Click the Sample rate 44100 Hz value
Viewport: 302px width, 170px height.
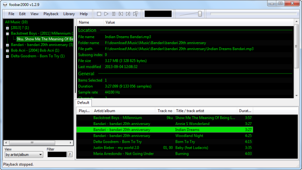point(112,92)
